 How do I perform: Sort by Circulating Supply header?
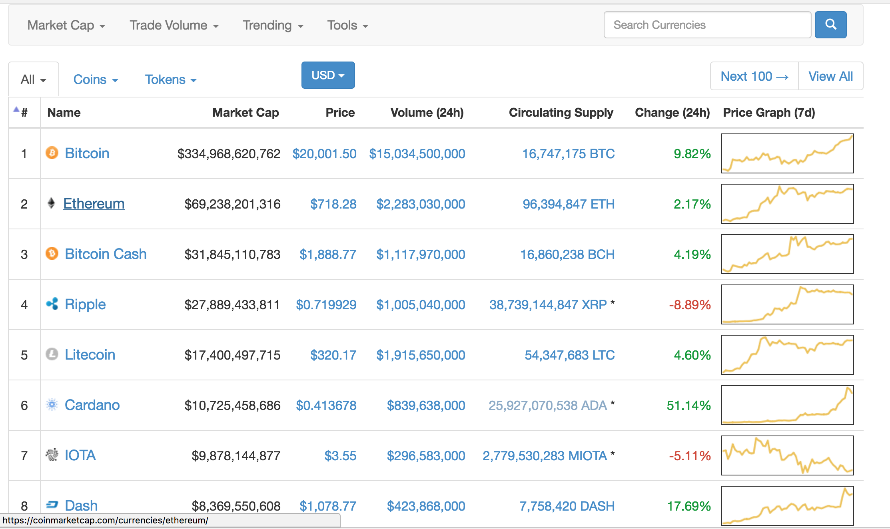coord(561,113)
